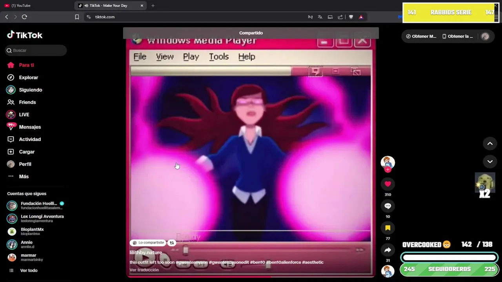Like the video with the heart button

(x=388, y=184)
